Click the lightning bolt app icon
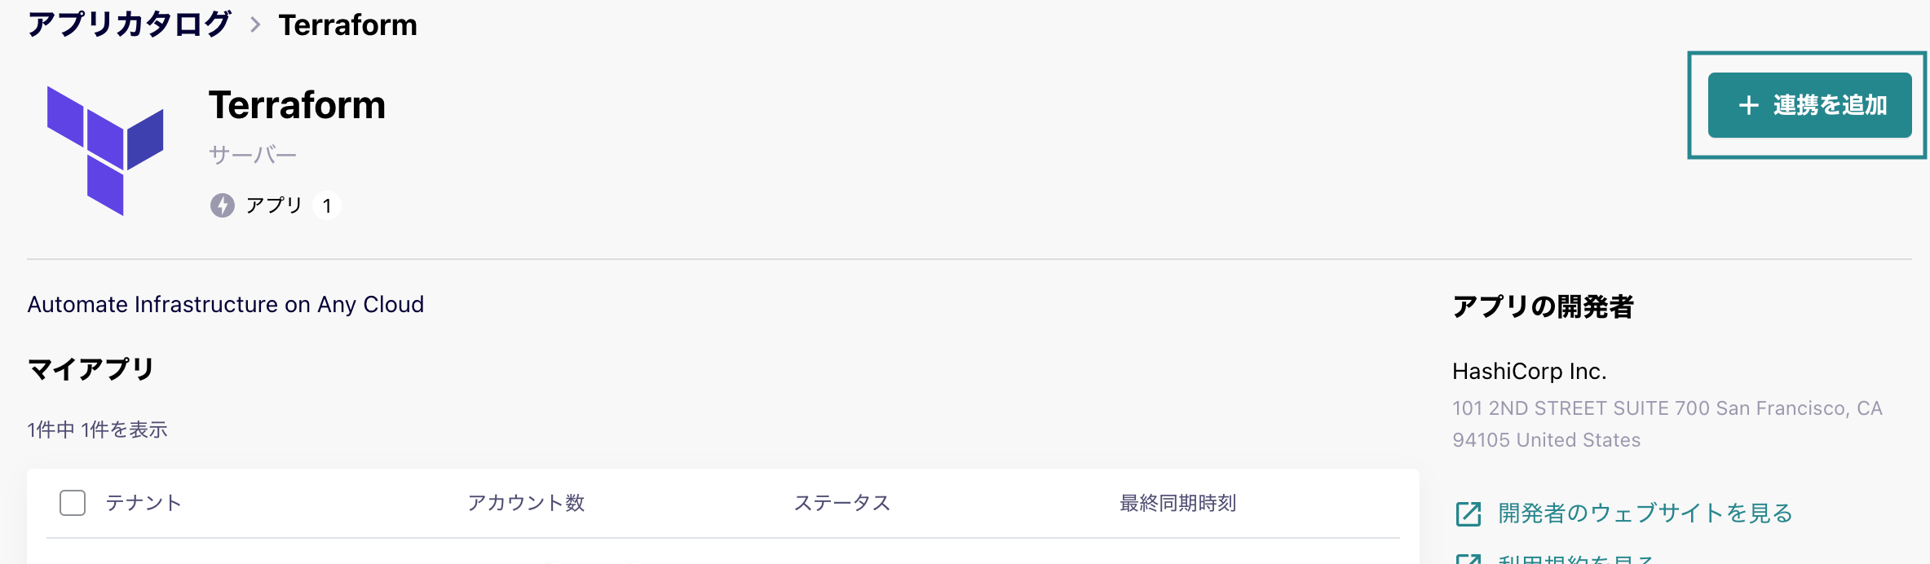This screenshot has height=564, width=1930. click(223, 205)
